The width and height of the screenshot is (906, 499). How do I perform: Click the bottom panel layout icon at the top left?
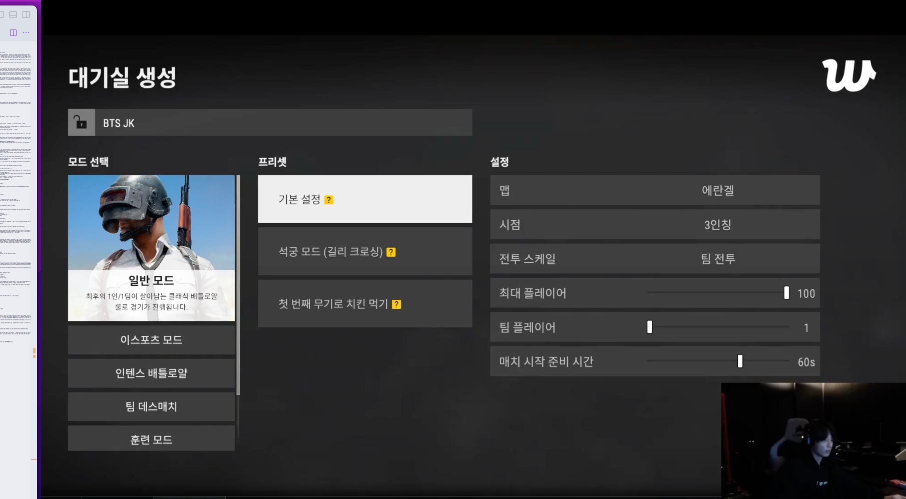tap(13, 15)
